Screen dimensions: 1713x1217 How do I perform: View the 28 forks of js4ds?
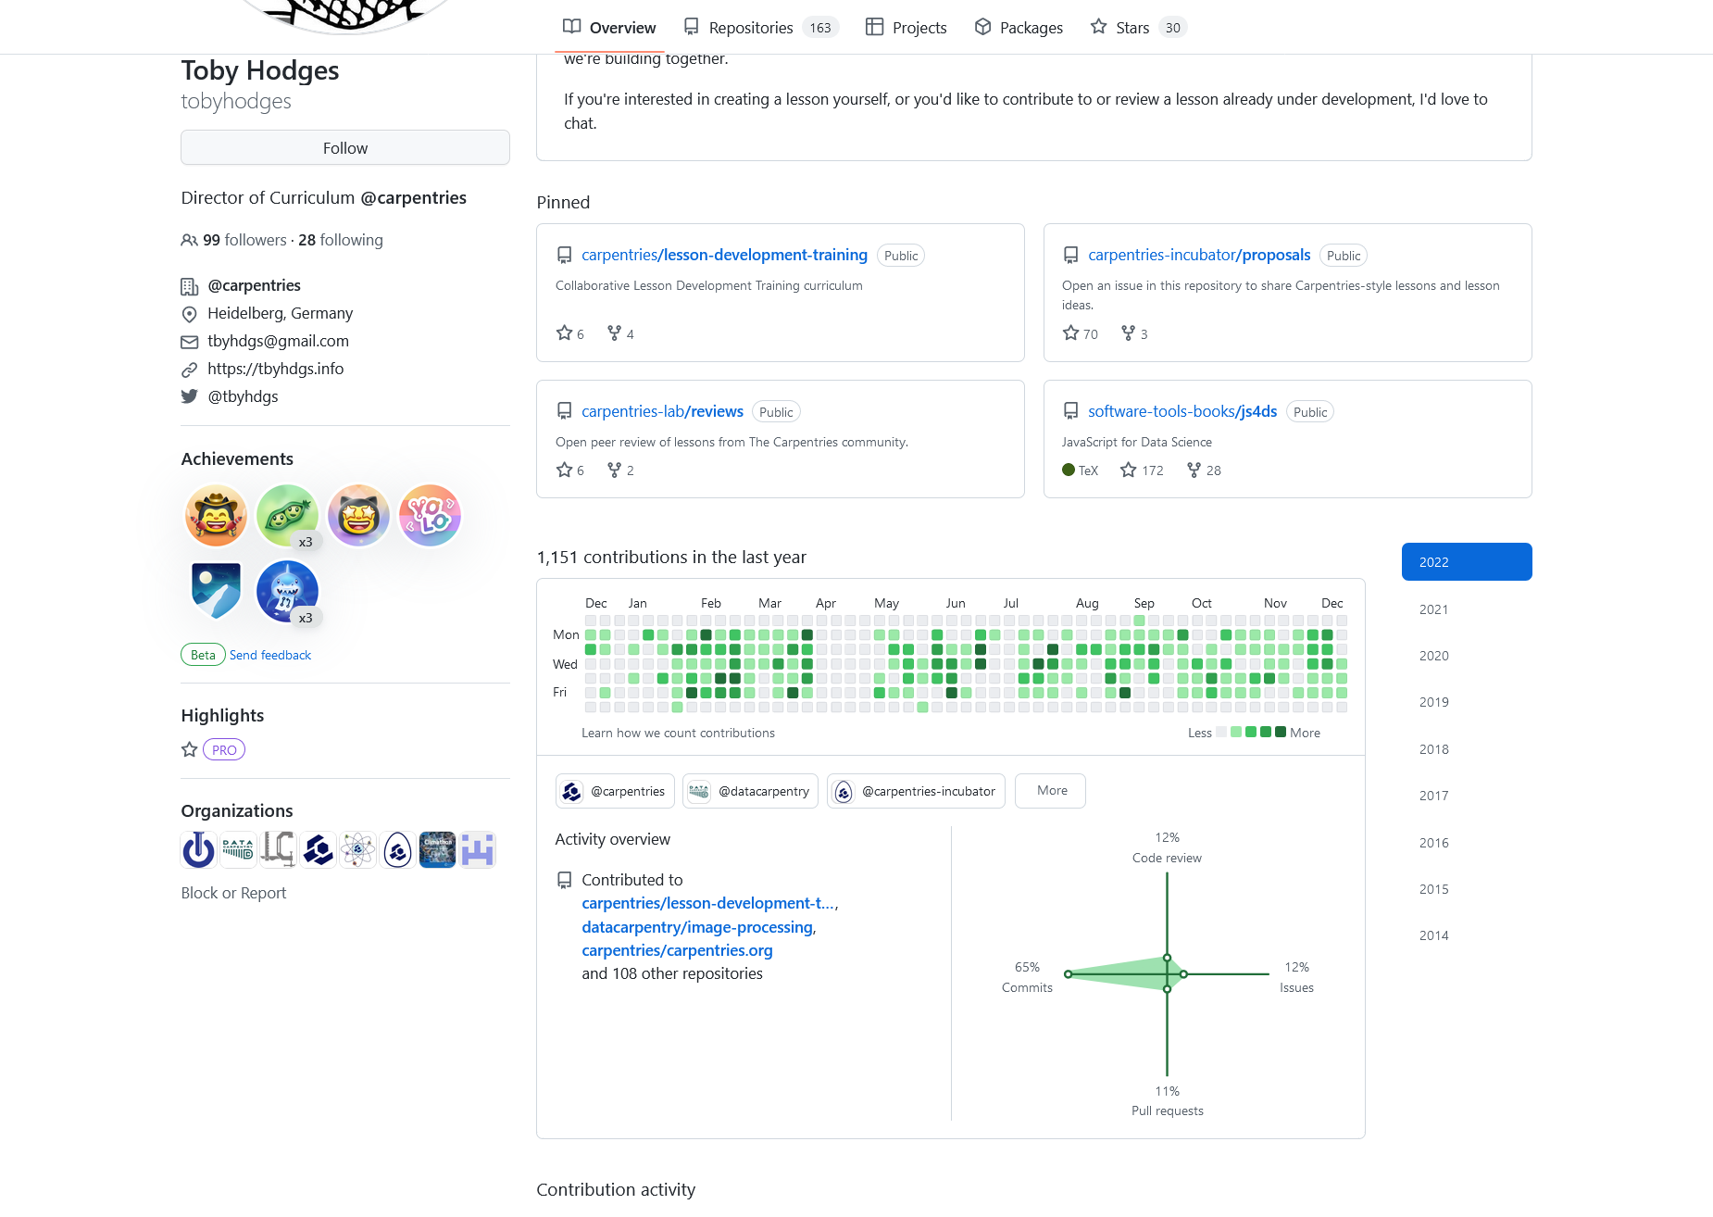(x=1204, y=470)
